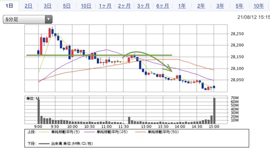The height and width of the screenshot is (148, 270).
Task: Click the 21/08/12 timestamp
Action: click(254, 17)
